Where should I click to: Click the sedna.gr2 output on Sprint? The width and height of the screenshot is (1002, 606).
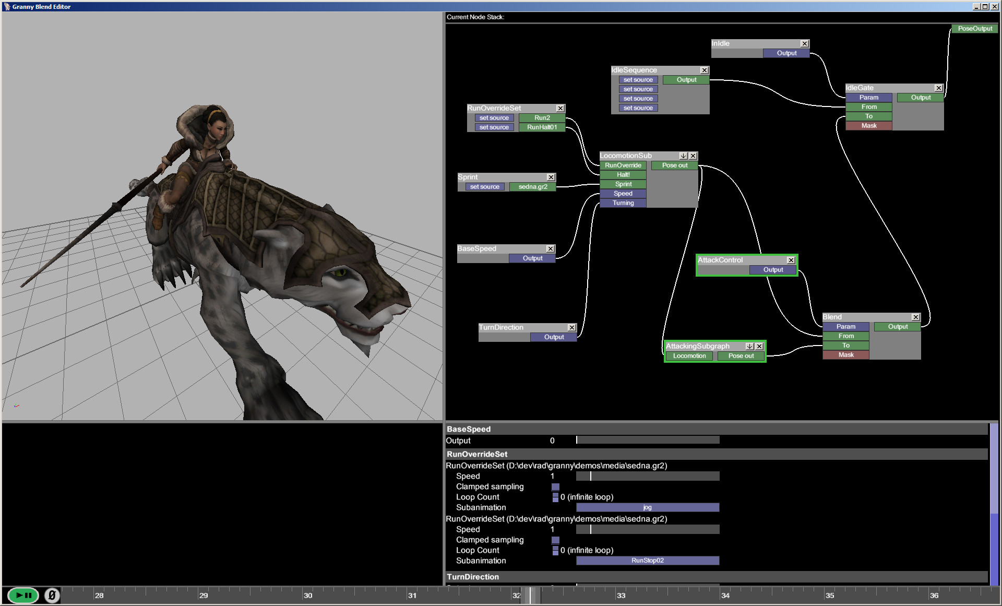[533, 187]
